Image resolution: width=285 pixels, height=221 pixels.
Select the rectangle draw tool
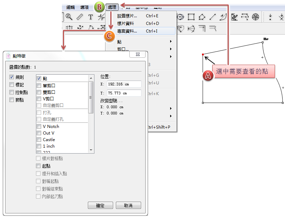point(191,17)
